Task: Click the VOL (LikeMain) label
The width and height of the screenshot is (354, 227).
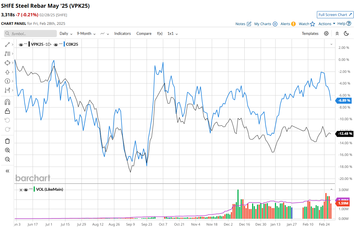Action: [50, 189]
